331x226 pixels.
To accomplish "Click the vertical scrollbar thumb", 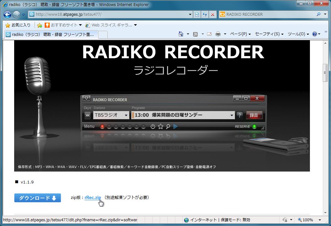I will coord(325,73).
